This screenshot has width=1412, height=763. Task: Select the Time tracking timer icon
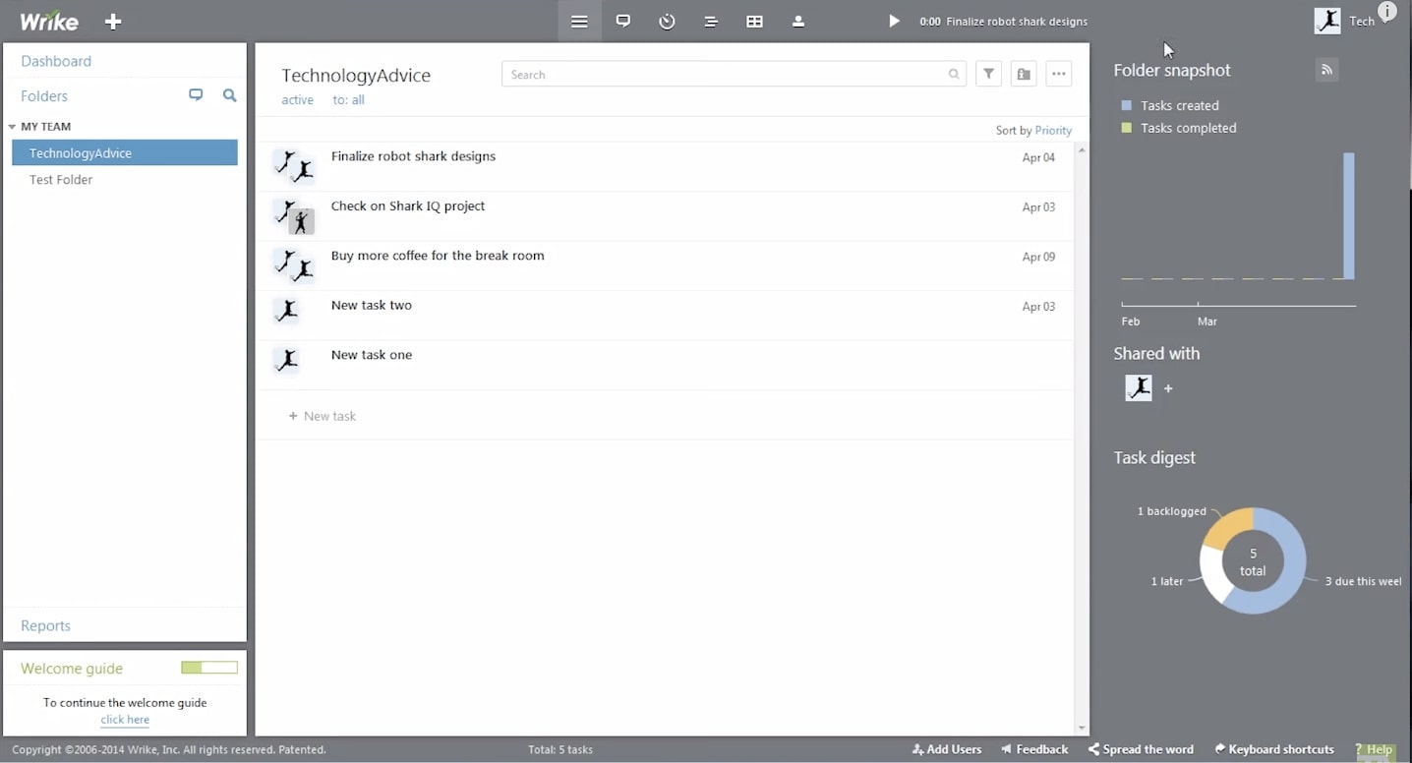tap(667, 21)
